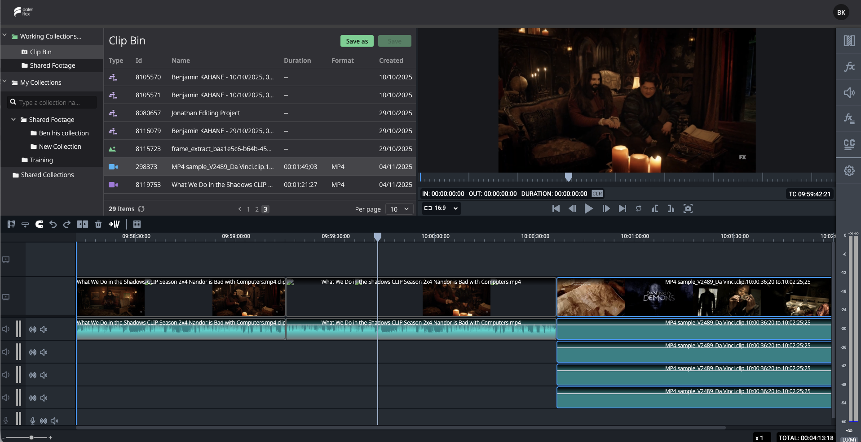This screenshot has width=861, height=442.
Task: Capture a frame with the camera snapshot icon
Action: pos(688,208)
